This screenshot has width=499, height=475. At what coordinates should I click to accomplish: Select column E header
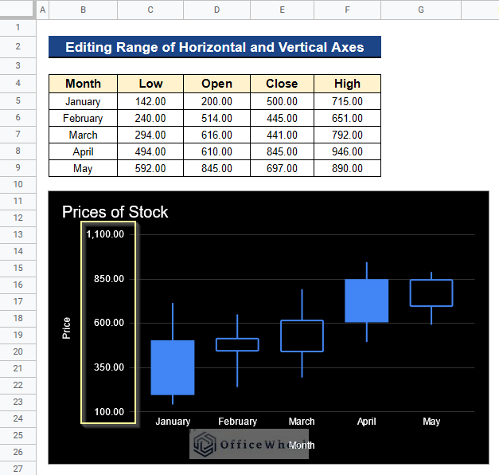(282, 10)
